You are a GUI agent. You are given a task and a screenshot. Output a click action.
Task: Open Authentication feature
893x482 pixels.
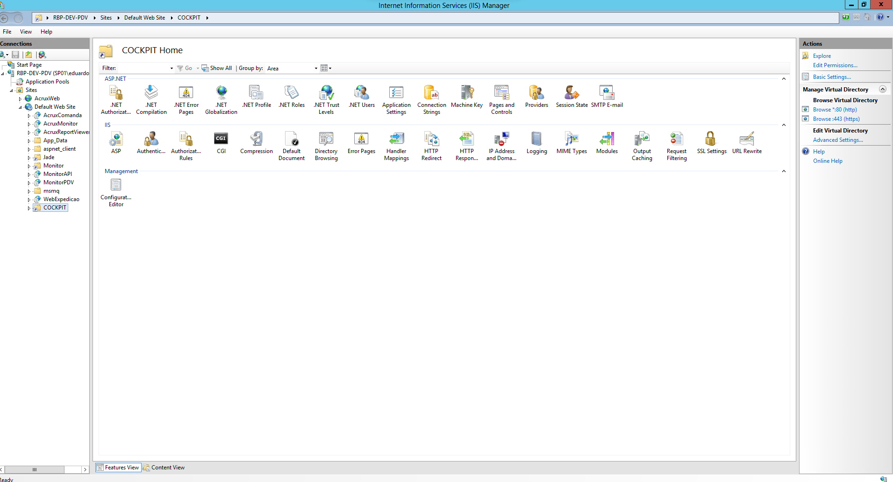coord(151,143)
